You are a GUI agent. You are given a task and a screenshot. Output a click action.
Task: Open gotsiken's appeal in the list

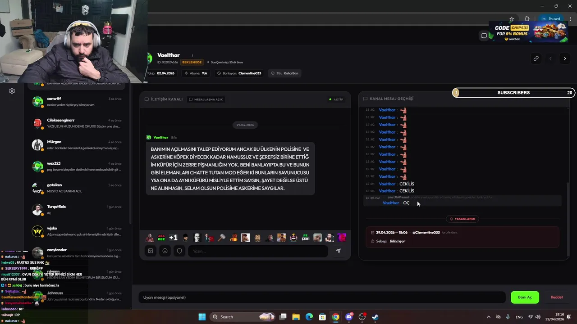[77, 188]
